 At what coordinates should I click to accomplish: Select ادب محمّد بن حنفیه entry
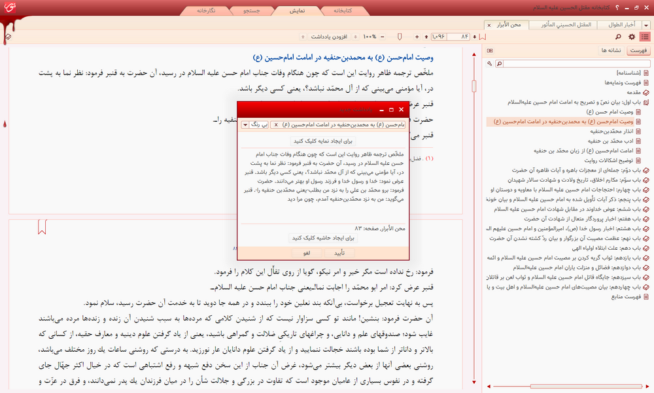coord(611,141)
